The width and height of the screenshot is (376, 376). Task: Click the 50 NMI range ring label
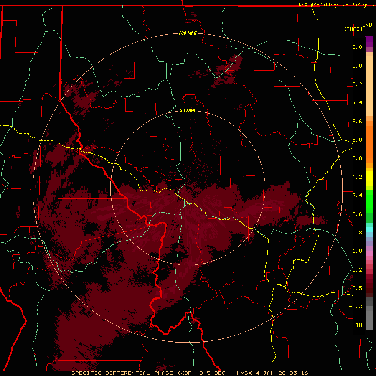pos(188,111)
